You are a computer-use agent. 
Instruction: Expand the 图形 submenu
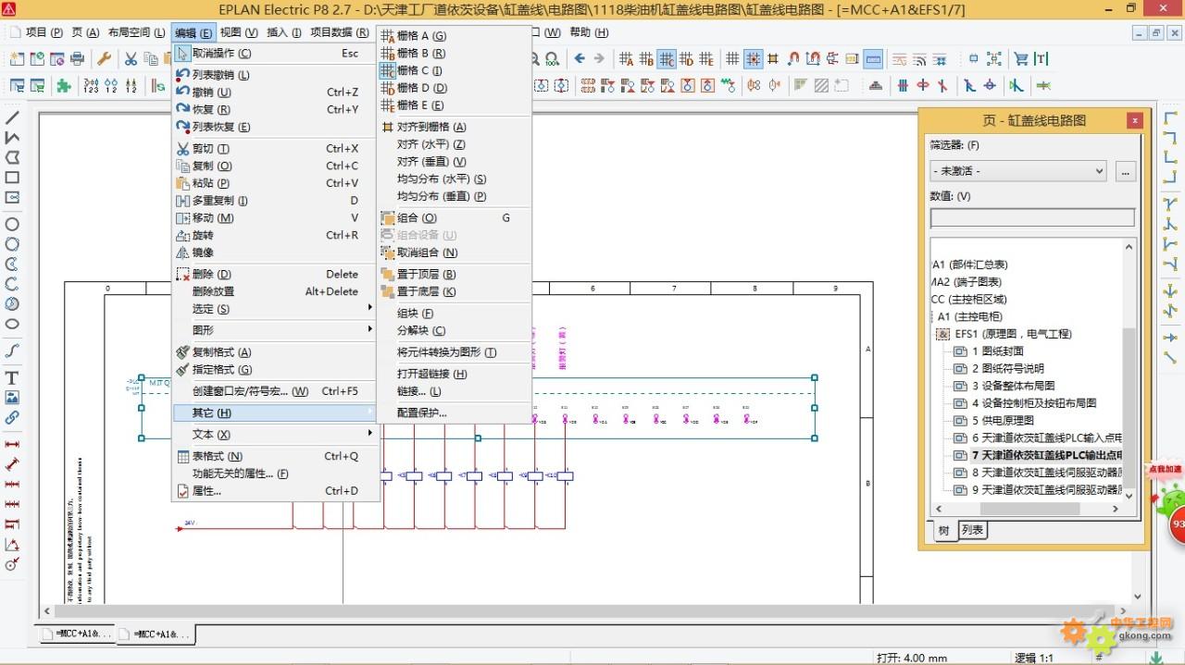pyautogui.click(x=276, y=330)
